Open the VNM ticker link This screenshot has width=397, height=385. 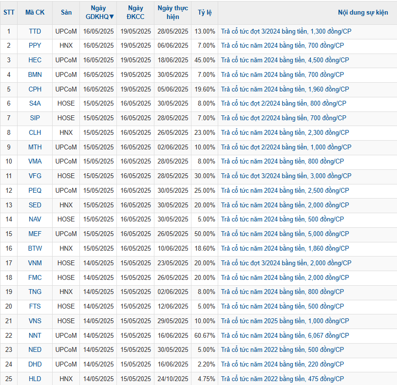point(35,263)
